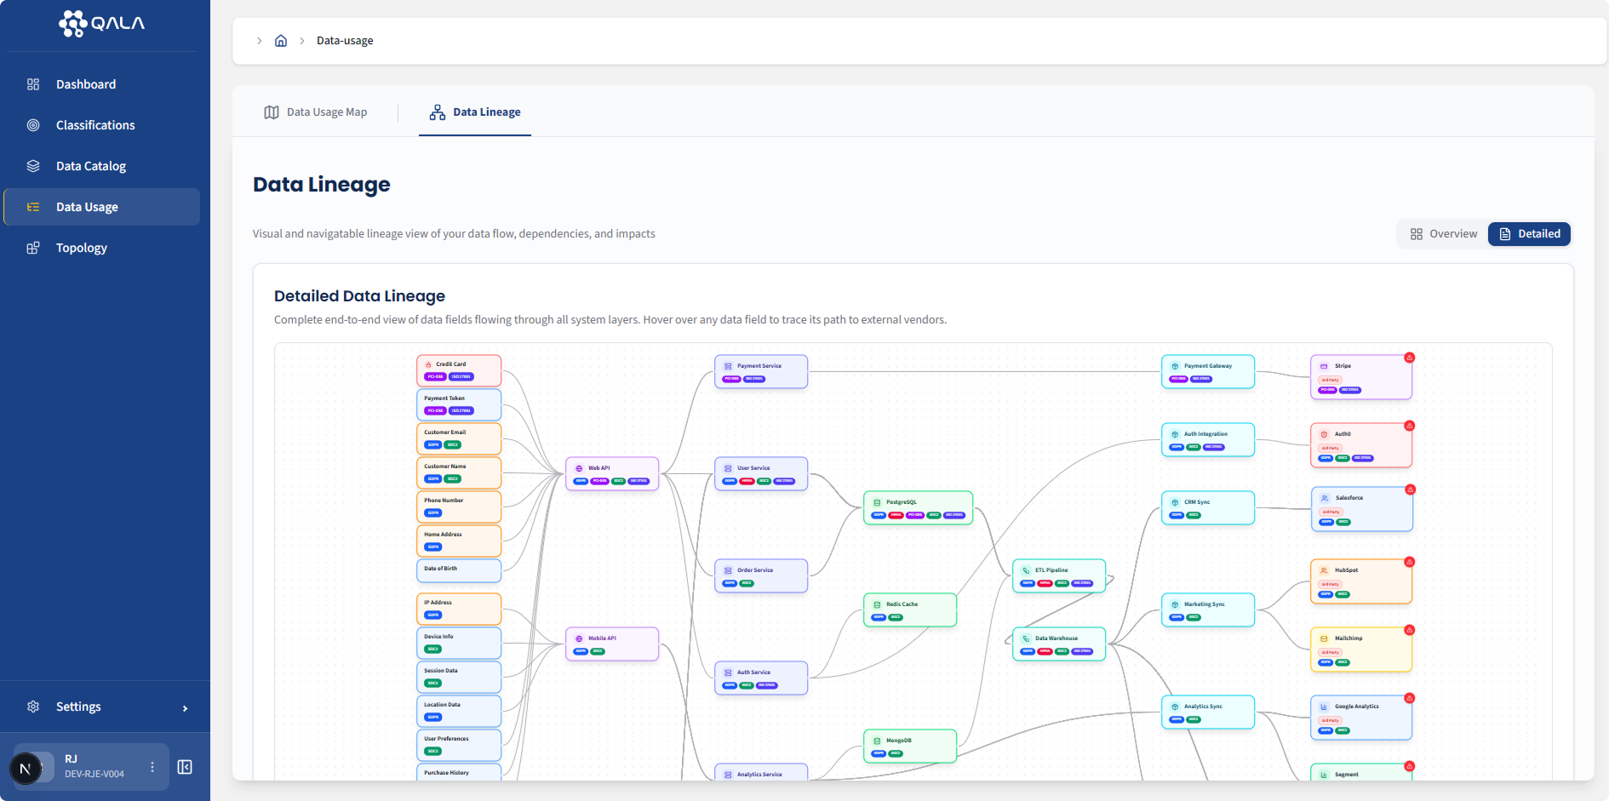The image size is (1609, 801).
Task: Expand the Settings submenu chevron
Action: coord(185,707)
